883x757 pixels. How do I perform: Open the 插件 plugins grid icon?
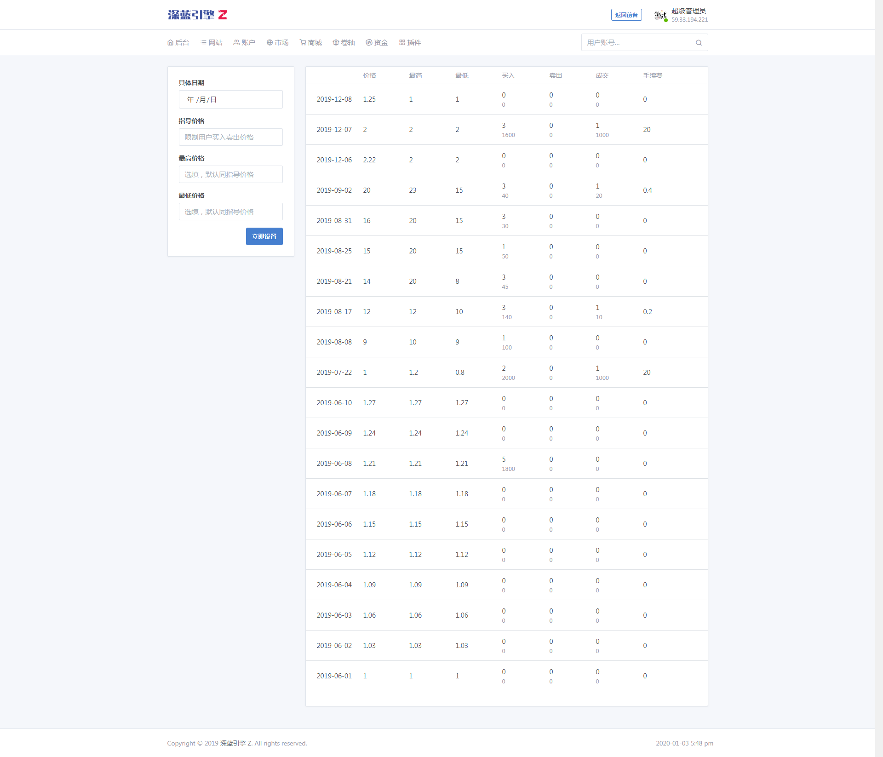pos(402,43)
